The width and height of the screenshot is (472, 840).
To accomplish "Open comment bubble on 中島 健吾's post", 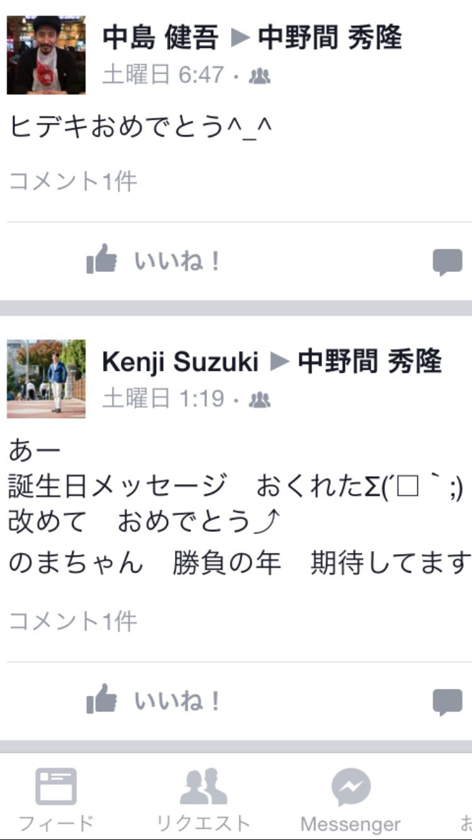I will click(447, 261).
